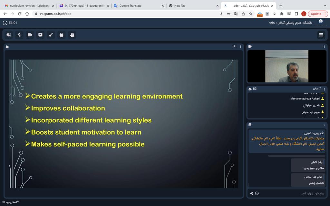The image size is (330, 206).
Task: Unmute the speaker sound icon
Action: tap(9, 35)
